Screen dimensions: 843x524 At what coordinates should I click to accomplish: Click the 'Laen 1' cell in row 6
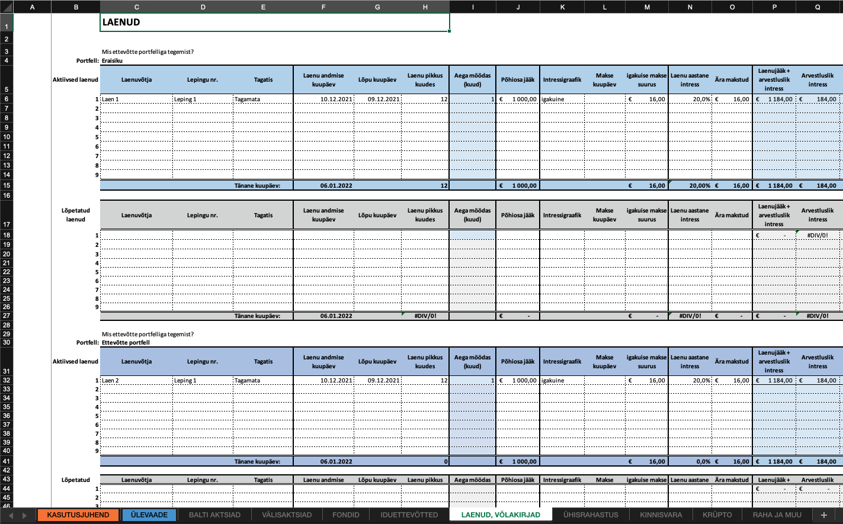136,99
